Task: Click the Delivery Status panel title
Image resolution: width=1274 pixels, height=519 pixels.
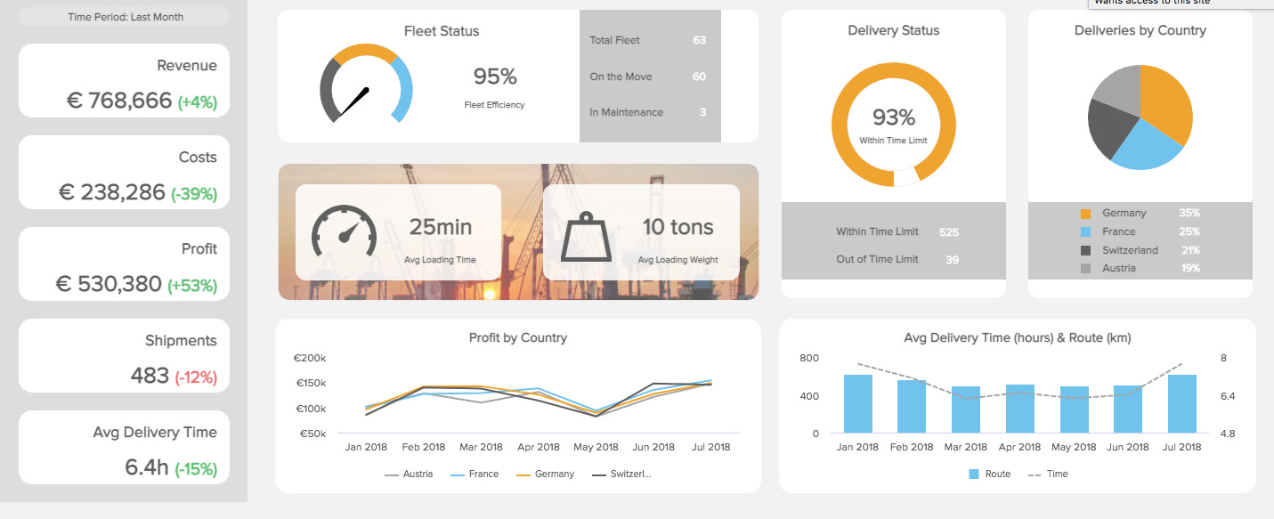Action: pyautogui.click(x=894, y=30)
